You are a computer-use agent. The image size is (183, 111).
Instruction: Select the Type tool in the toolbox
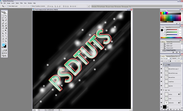click(x=6, y=34)
